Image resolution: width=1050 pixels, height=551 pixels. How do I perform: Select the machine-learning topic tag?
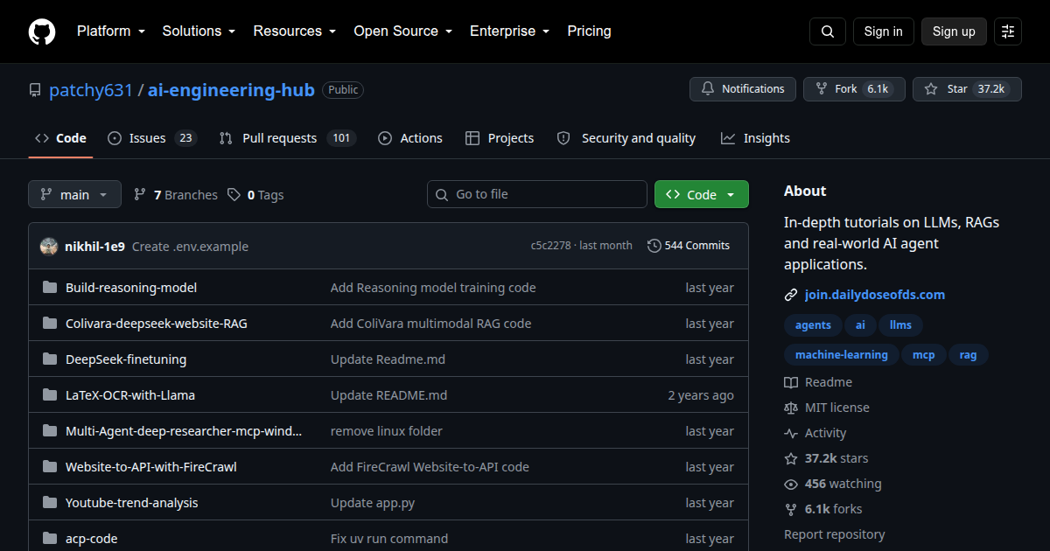[842, 355]
